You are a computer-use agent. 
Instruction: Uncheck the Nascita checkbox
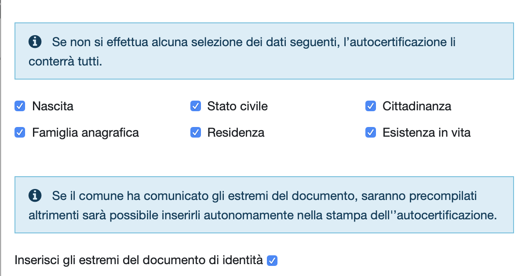click(x=20, y=106)
